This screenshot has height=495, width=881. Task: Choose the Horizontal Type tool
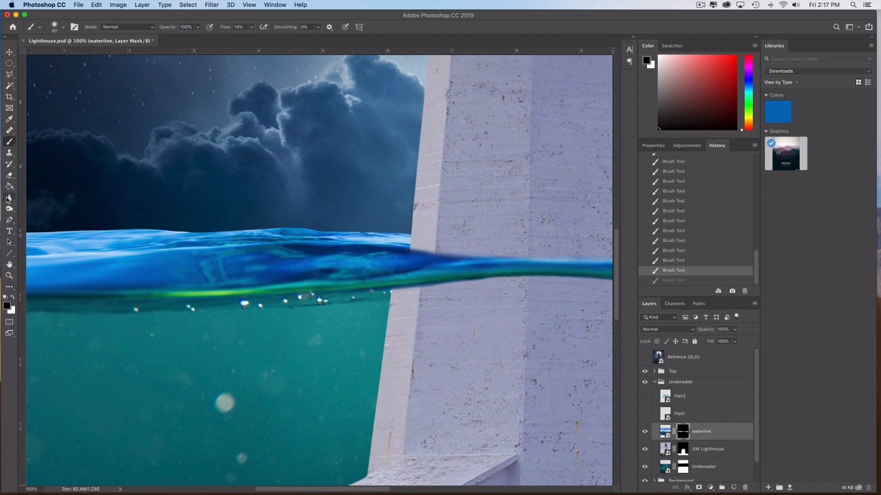[10, 231]
